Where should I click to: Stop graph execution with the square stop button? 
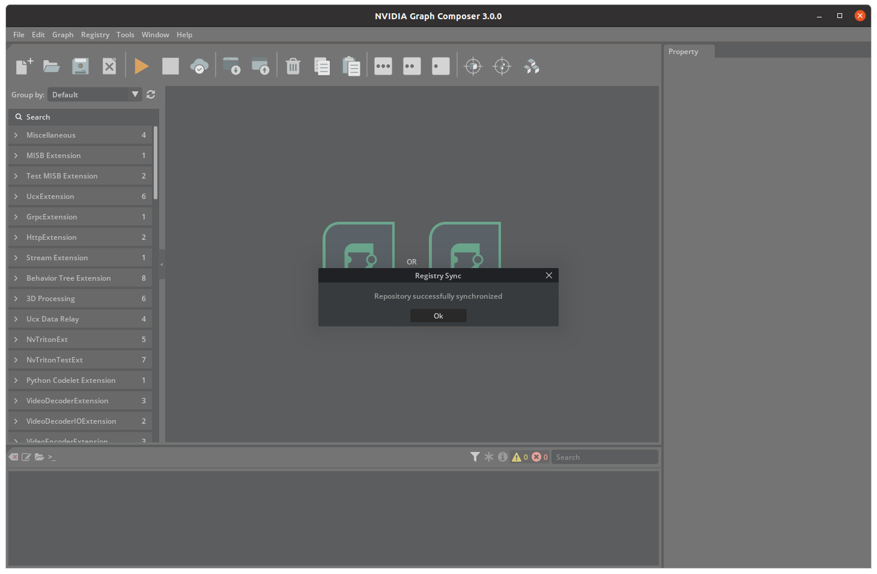point(171,66)
